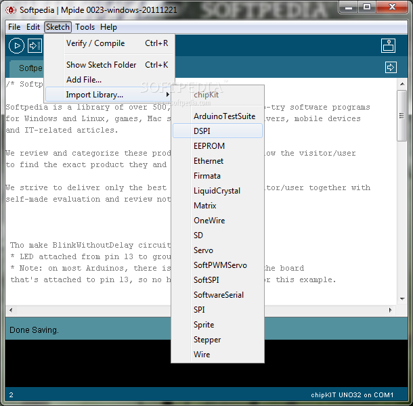Choose Add File...
Image resolution: width=413 pixels, height=406 pixels.
click(x=109, y=80)
